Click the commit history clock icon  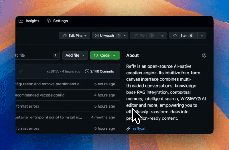pos(87,71)
